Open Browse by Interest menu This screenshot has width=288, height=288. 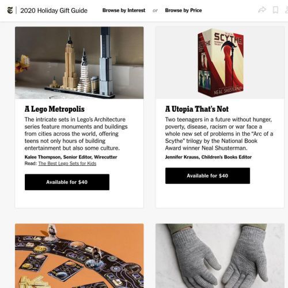tap(124, 10)
